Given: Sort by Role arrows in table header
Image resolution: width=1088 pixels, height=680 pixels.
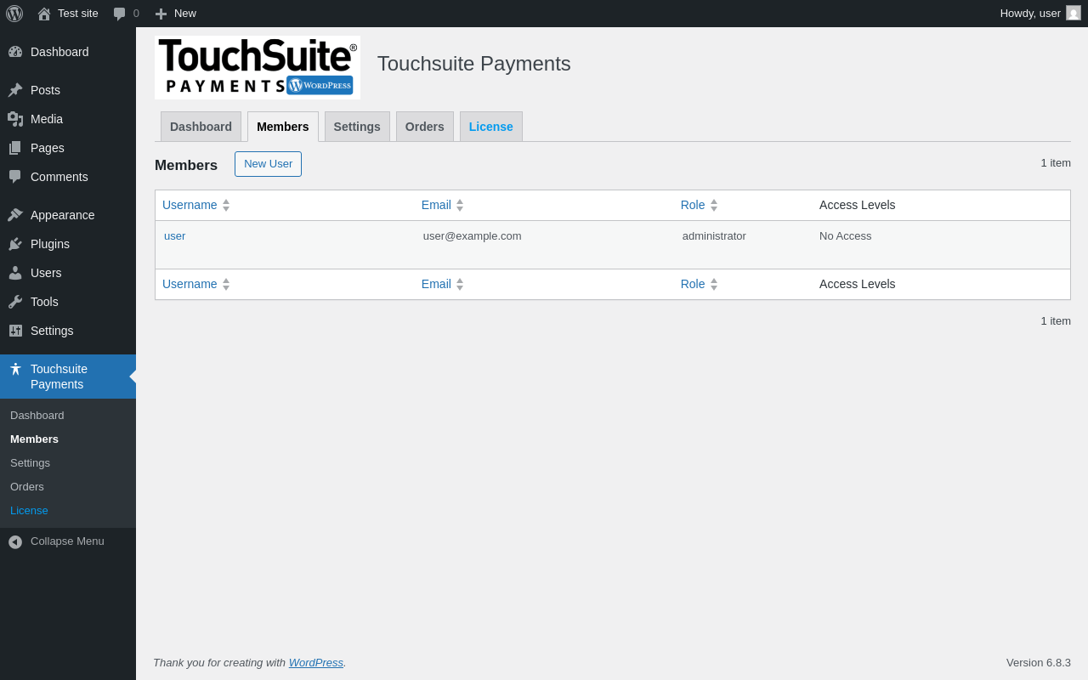Looking at the screenshot, I should pyautogui.click(x=714, y=205).
